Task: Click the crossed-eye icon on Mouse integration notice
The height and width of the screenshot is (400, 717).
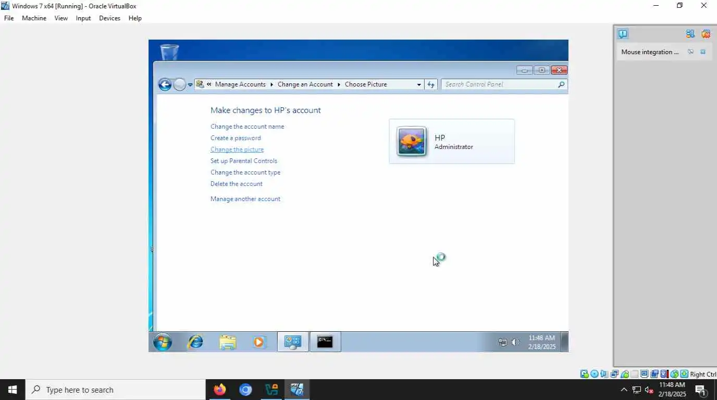Action: pyautogui.click(x=690, y=52)
